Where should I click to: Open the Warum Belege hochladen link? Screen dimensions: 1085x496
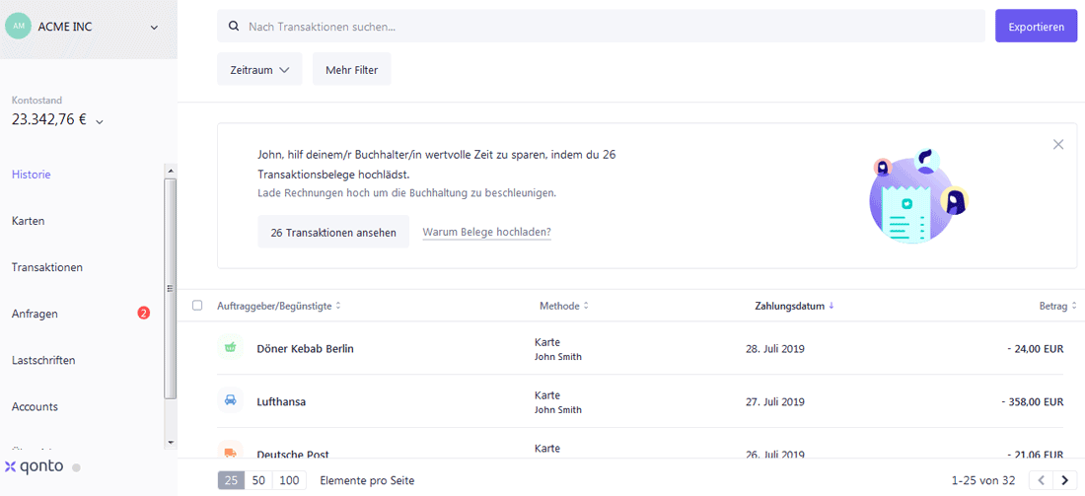tap(486, 233)
